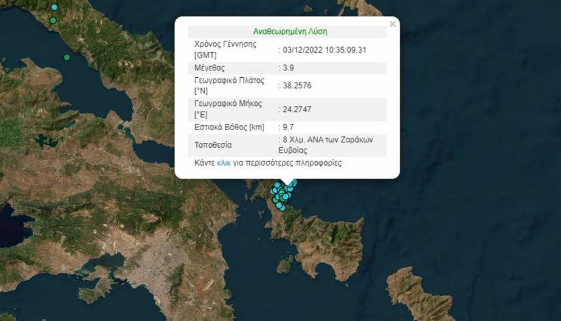Select the top-left cyan marker in the cluster
561x321 pixels.
(x=277, y=185)
